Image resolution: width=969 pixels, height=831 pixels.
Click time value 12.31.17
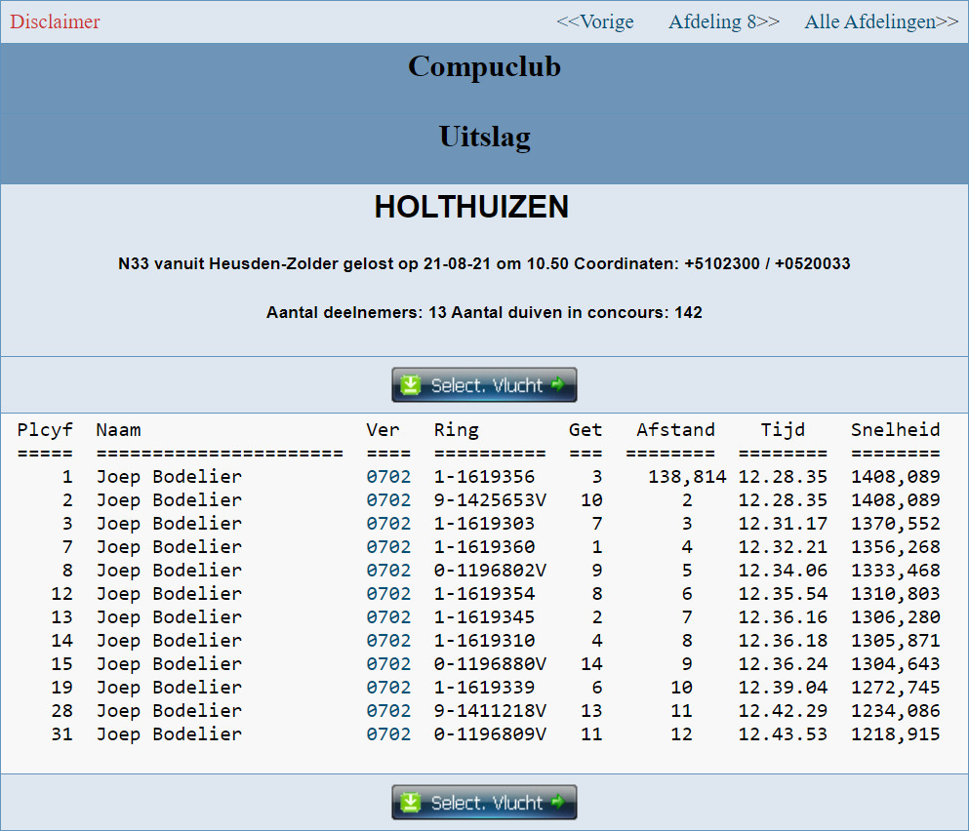(783, 524)
